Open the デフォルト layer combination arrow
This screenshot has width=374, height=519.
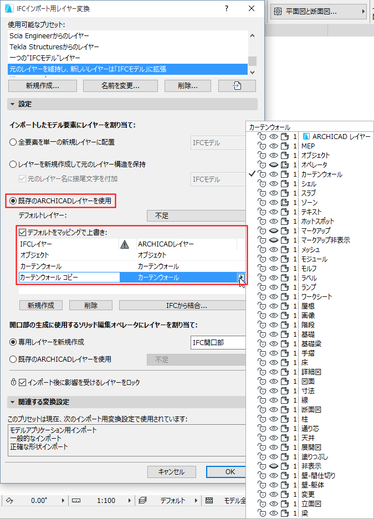pyautogui.click(x=196, y=501)
